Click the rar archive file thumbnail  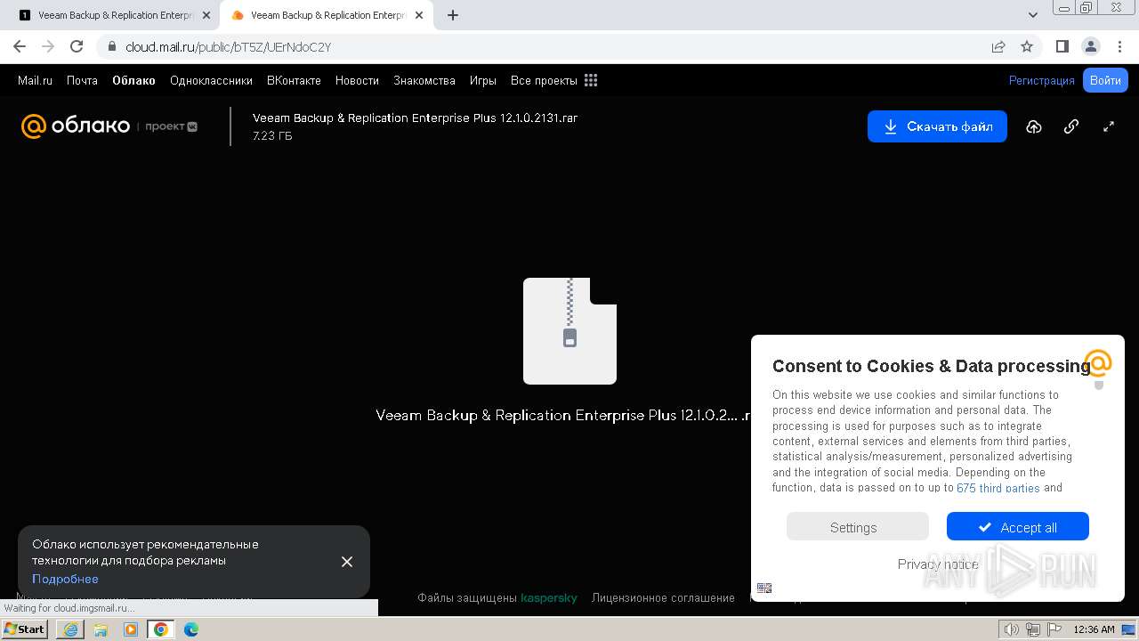point(569,331)
